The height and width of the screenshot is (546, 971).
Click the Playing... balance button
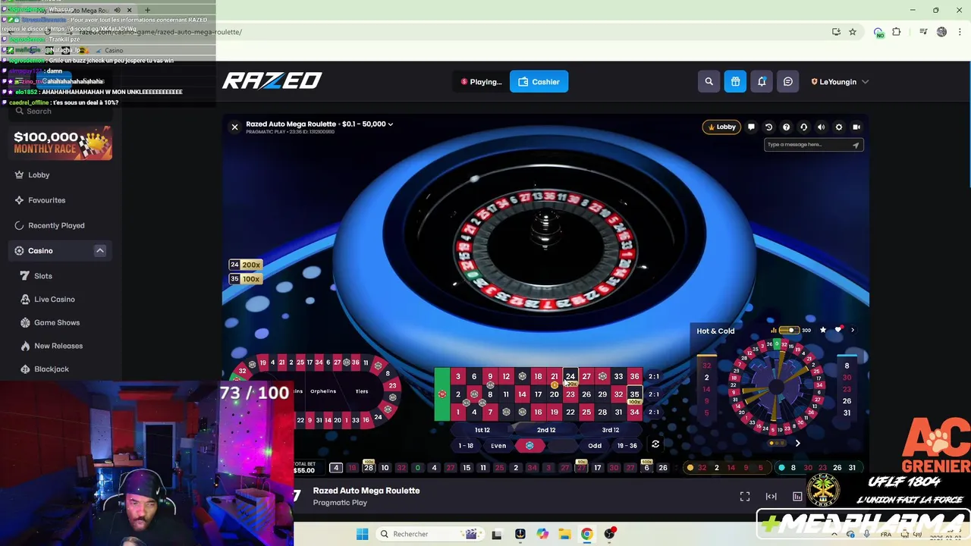[481, 82]
